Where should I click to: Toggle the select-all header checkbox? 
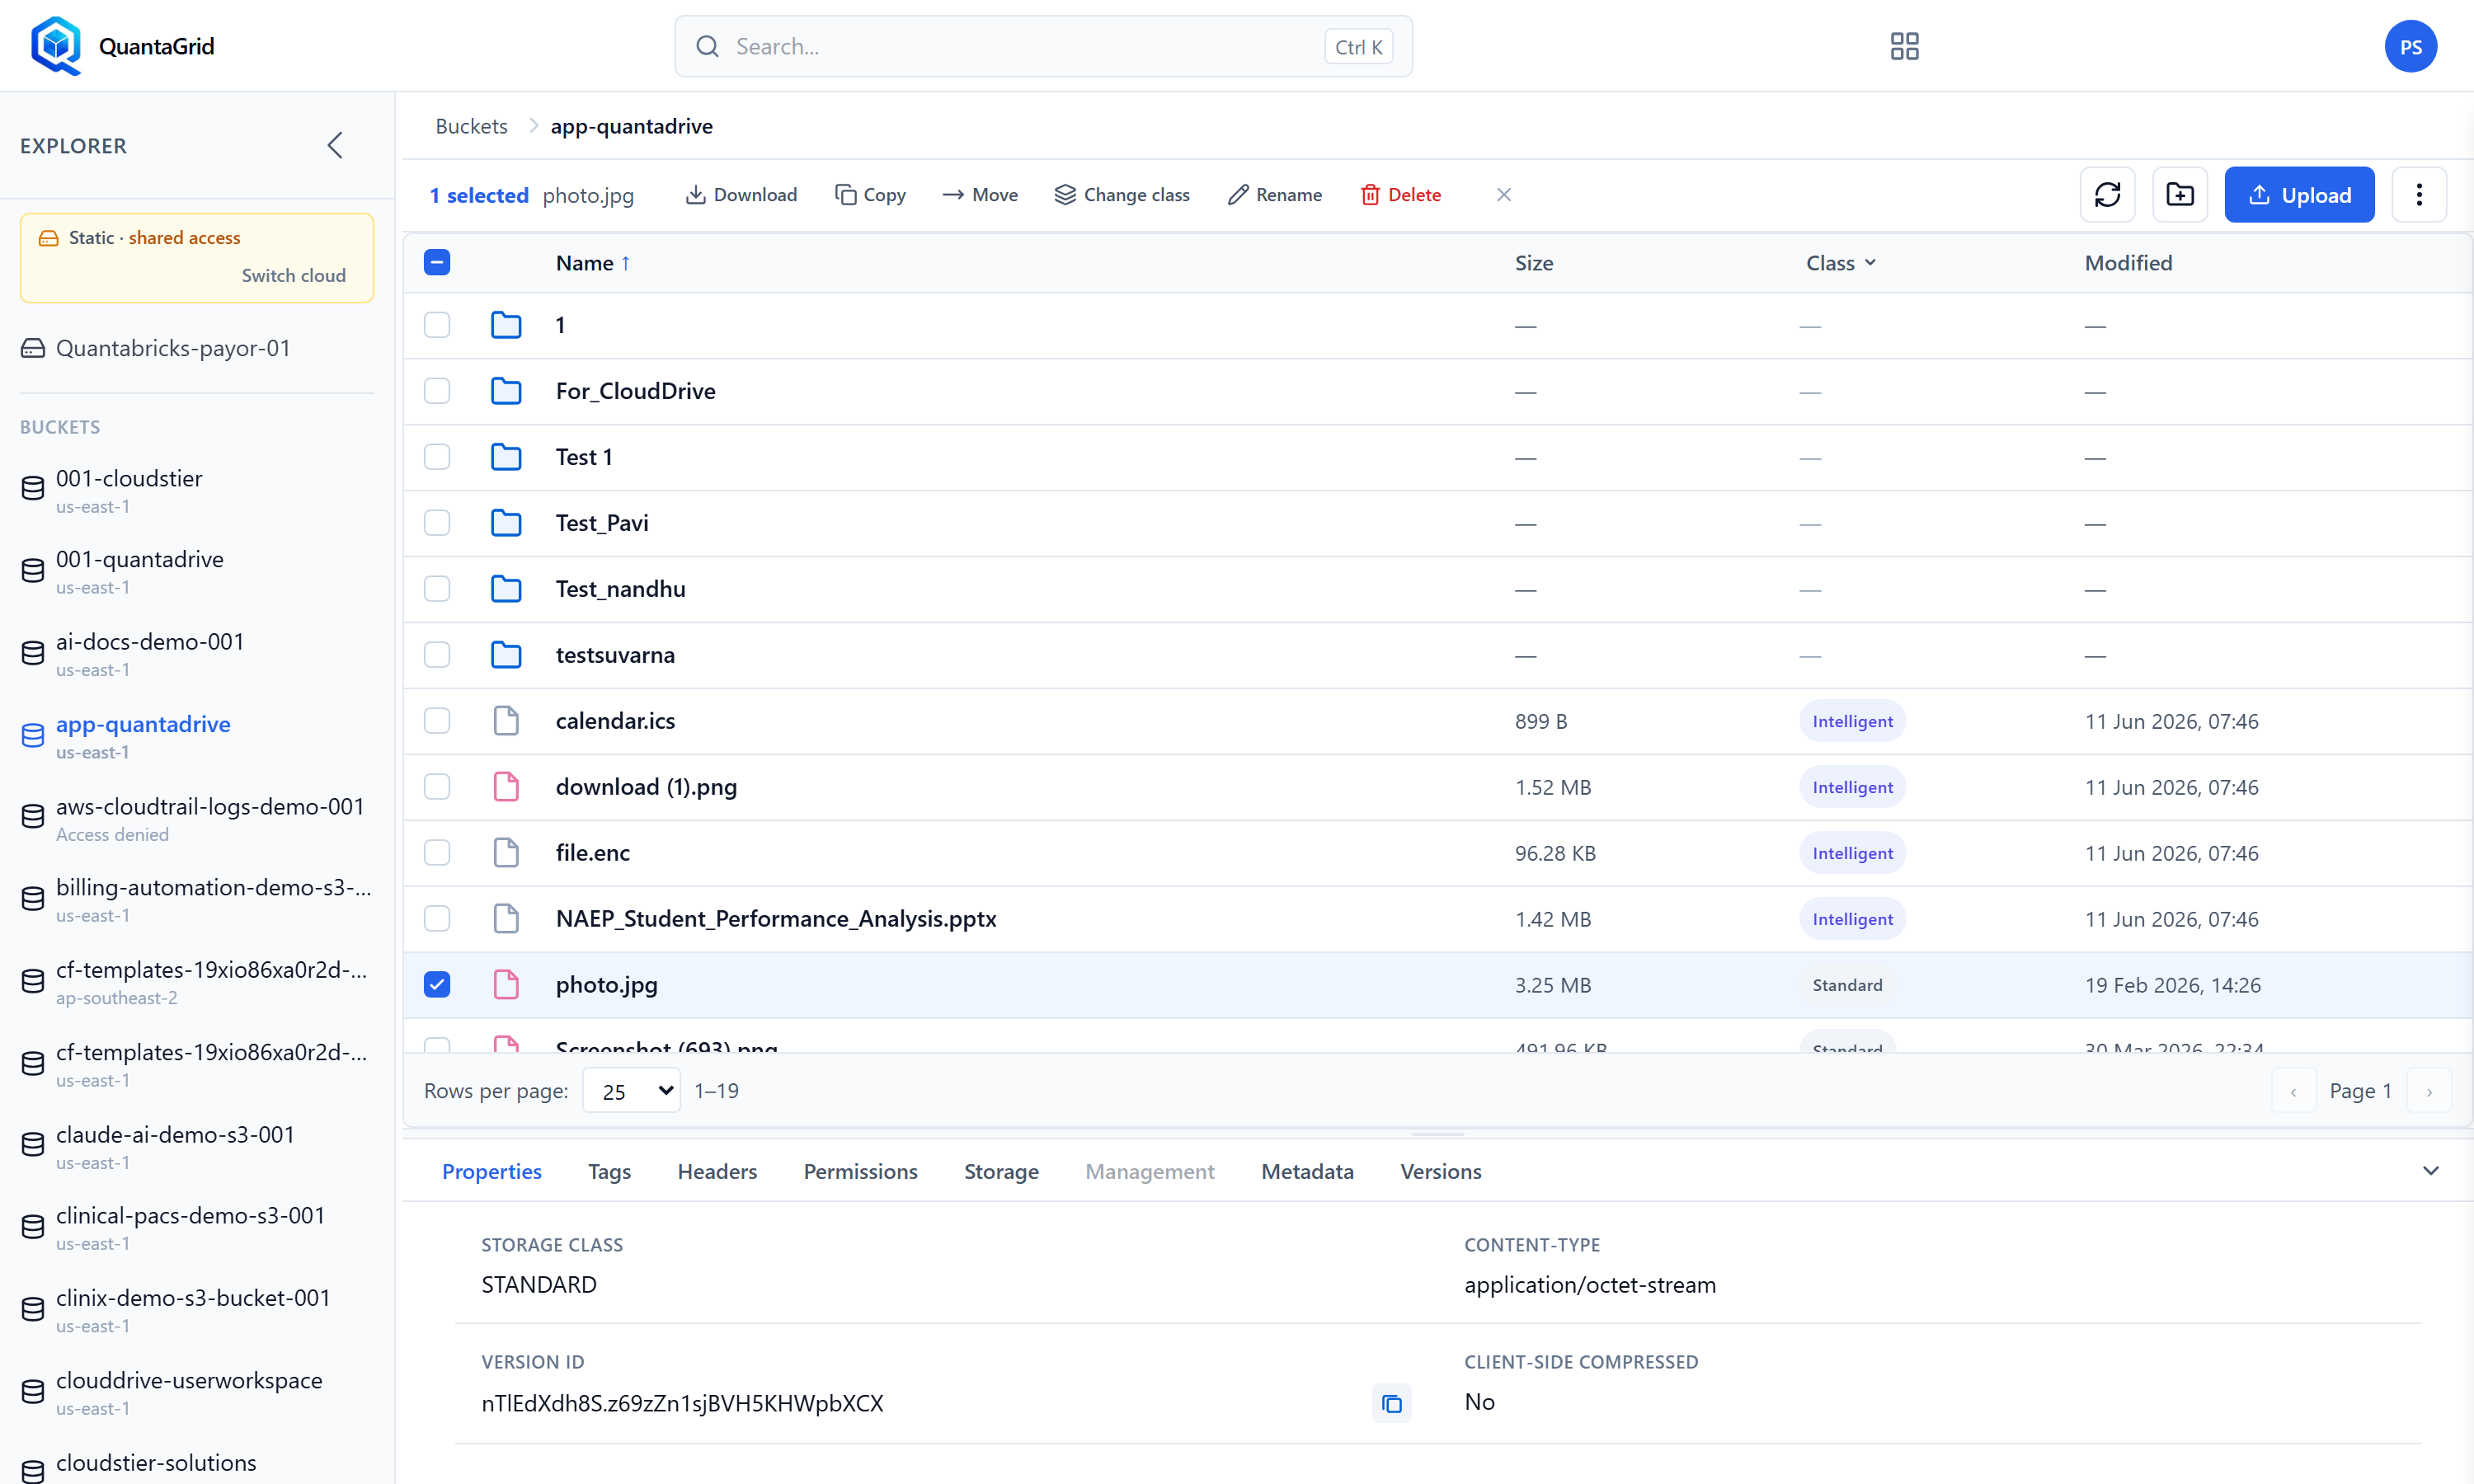pos(437,262)
